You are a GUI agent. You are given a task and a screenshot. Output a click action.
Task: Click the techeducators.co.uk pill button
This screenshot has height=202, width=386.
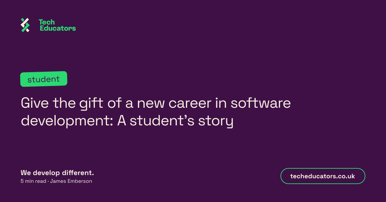pyautogui.click(x=323, y=176)
